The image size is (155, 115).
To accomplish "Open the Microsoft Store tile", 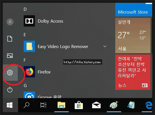I will pos(134,10).
